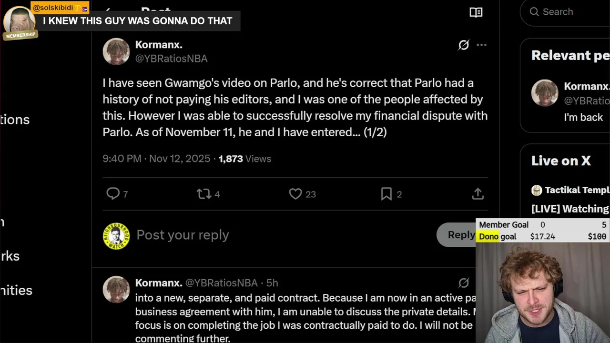Type in the Search field
This screenshot has height=343, width=610.
tap(572, 12)
